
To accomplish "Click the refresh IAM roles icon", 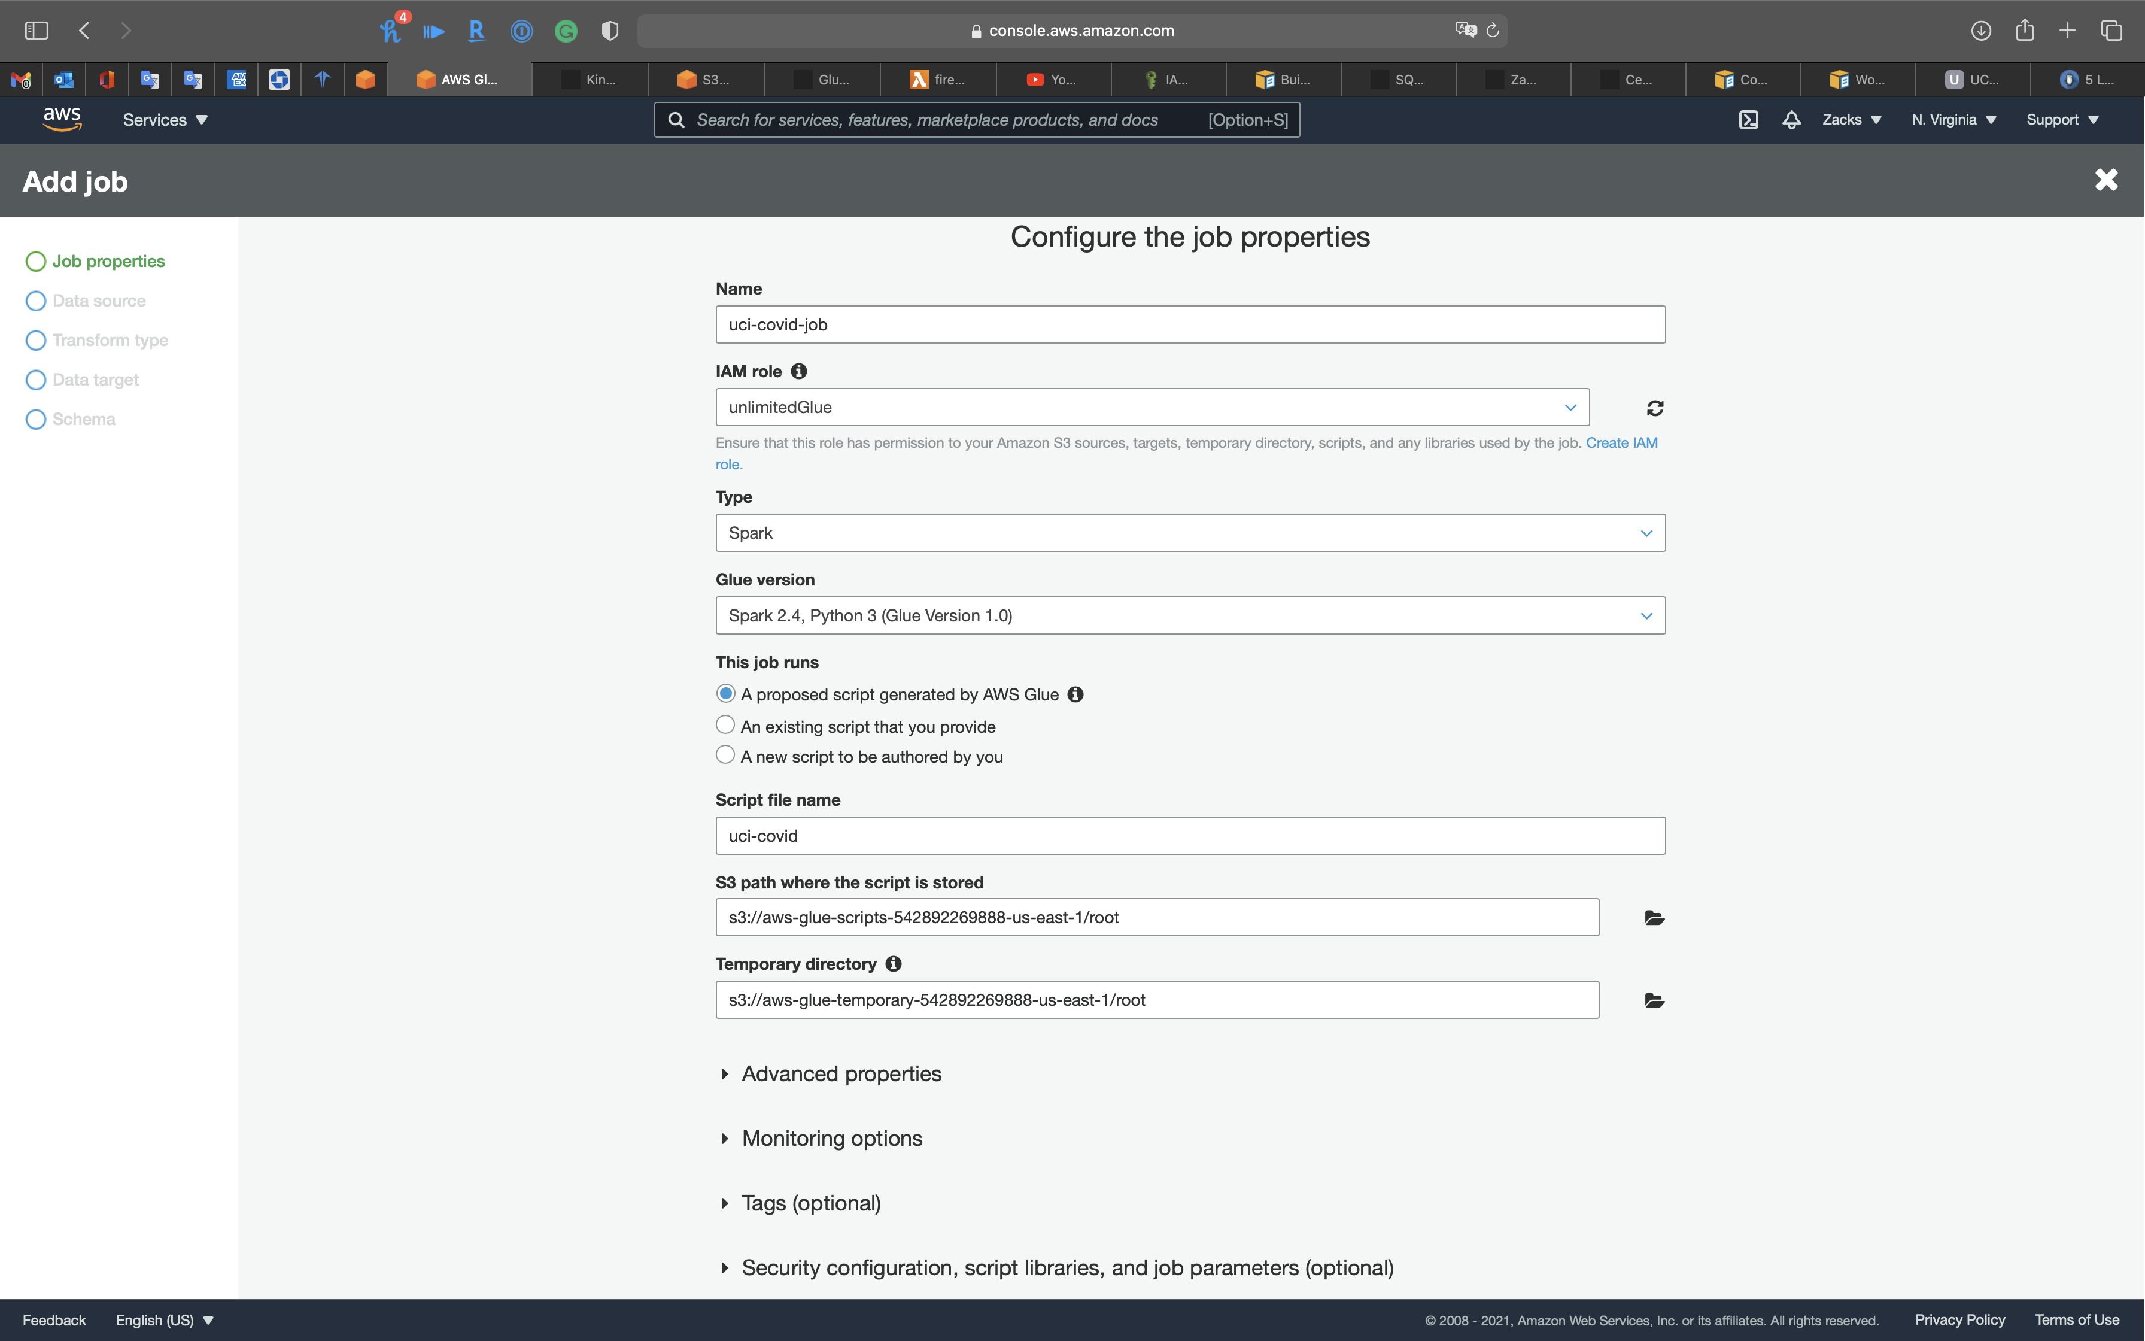I will 1654,408.
